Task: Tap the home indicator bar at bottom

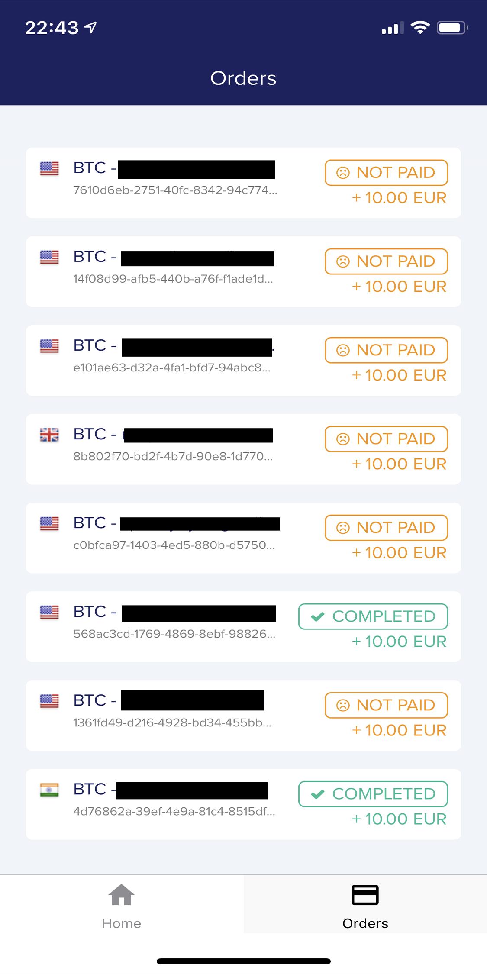Action: coord(243,961)
